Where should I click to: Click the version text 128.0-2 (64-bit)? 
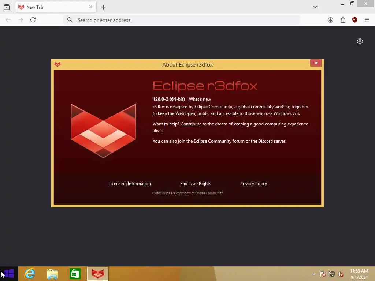coord(169,99)
